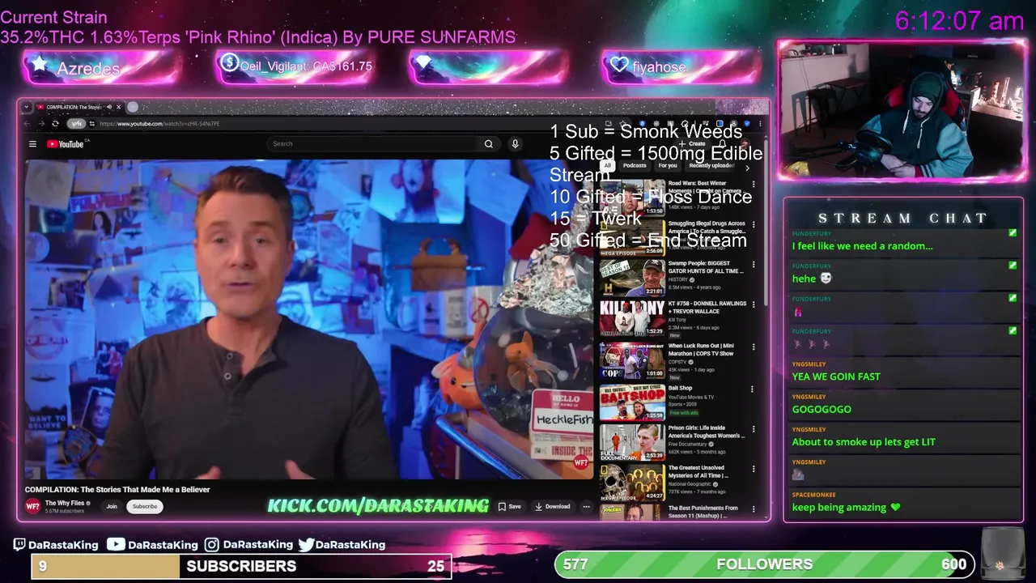Open options menu for Swamp People video
1036x583 pixels.
(754, 265)
